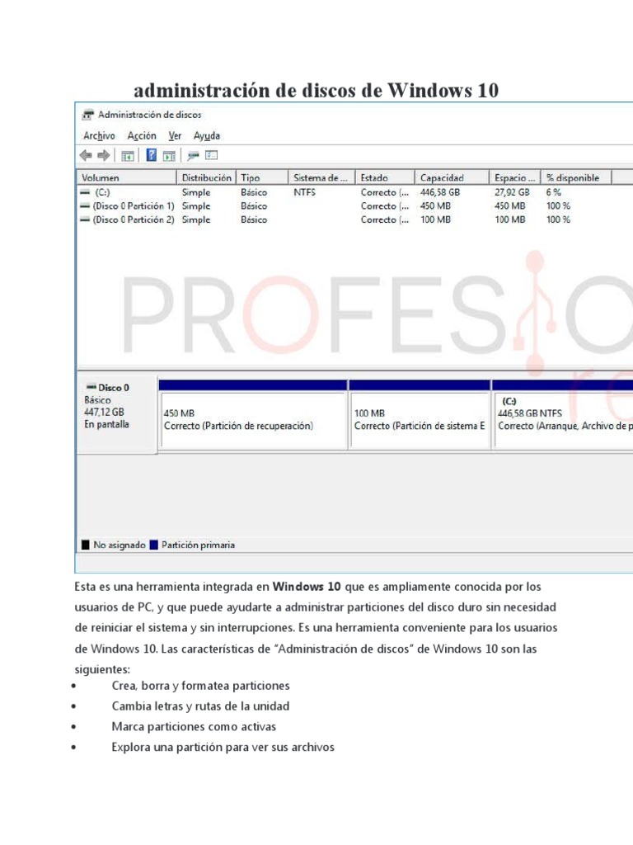Sort by the % disponible column header
This screenshot has height=845, width=633.
pyautogui.click(x=576, y=177)
